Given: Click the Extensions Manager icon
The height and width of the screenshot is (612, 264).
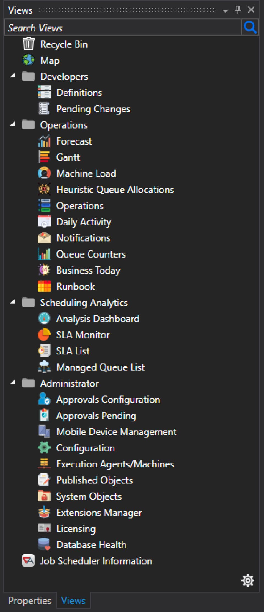Looking at the screenshot, I should pos(44,512).
